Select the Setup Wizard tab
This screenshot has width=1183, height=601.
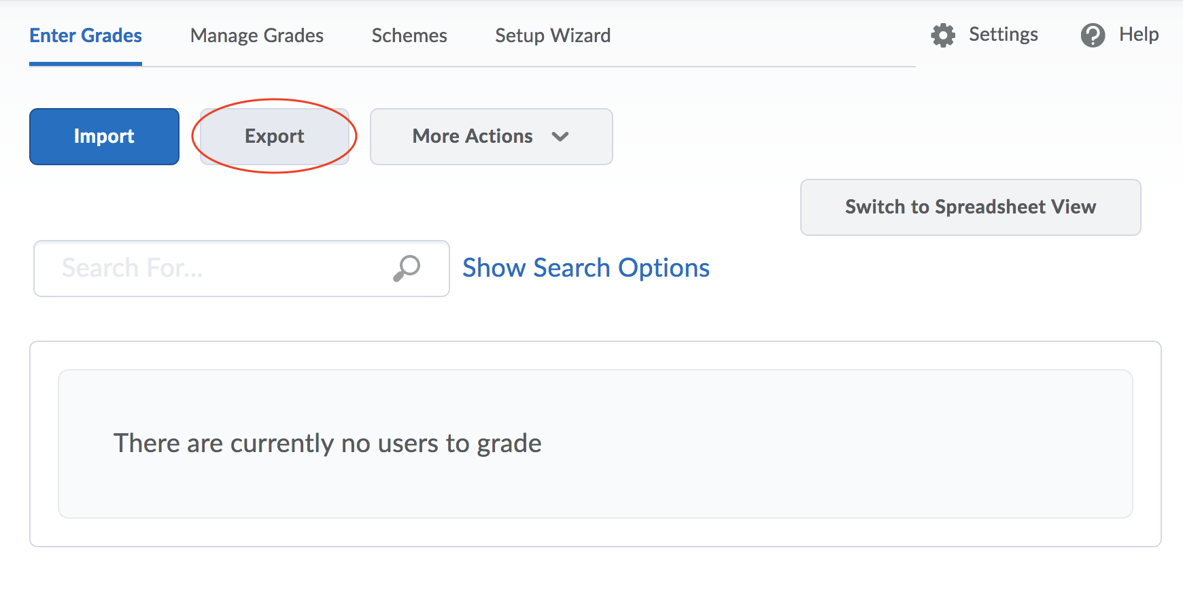[x=553, y=35]
